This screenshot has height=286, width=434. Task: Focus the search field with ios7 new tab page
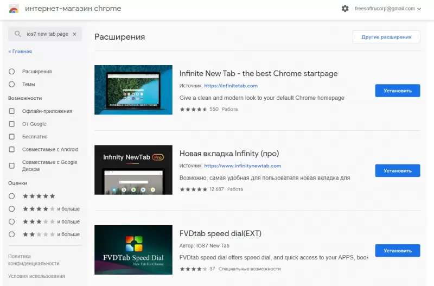45,34
